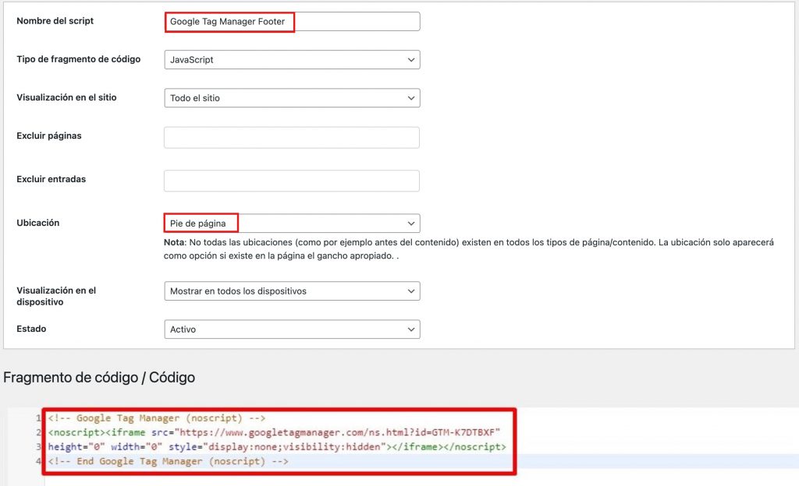
Task: Click line number 4 in the editor gutter
Action: pos(38,462)
